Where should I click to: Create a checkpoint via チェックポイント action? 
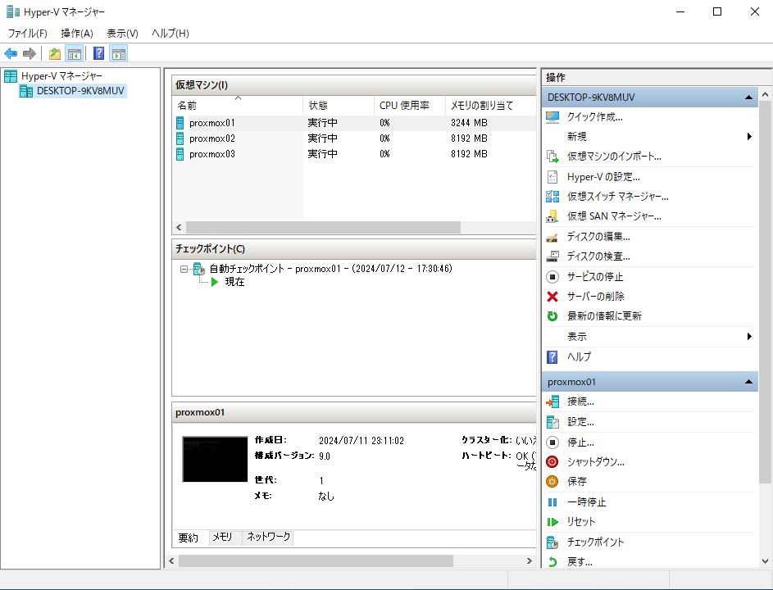pyautogui.click(x=595, y=542)
